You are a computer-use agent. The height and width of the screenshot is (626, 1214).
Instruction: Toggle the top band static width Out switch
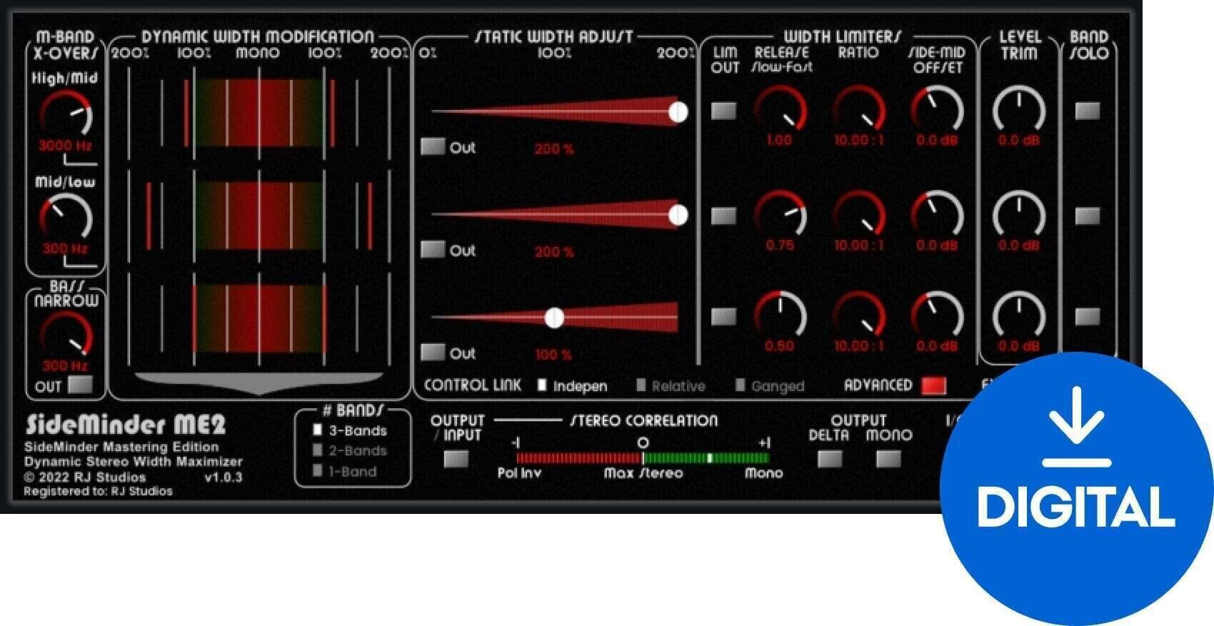click(432, 146)
